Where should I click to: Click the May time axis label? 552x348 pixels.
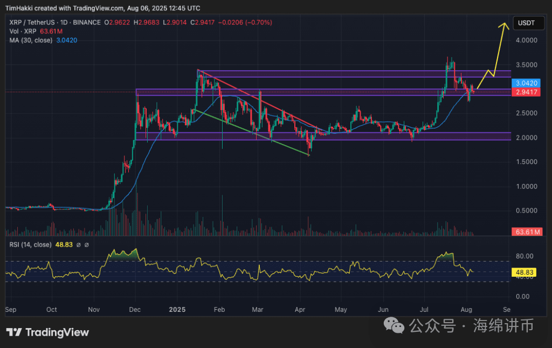click(341, 310)
